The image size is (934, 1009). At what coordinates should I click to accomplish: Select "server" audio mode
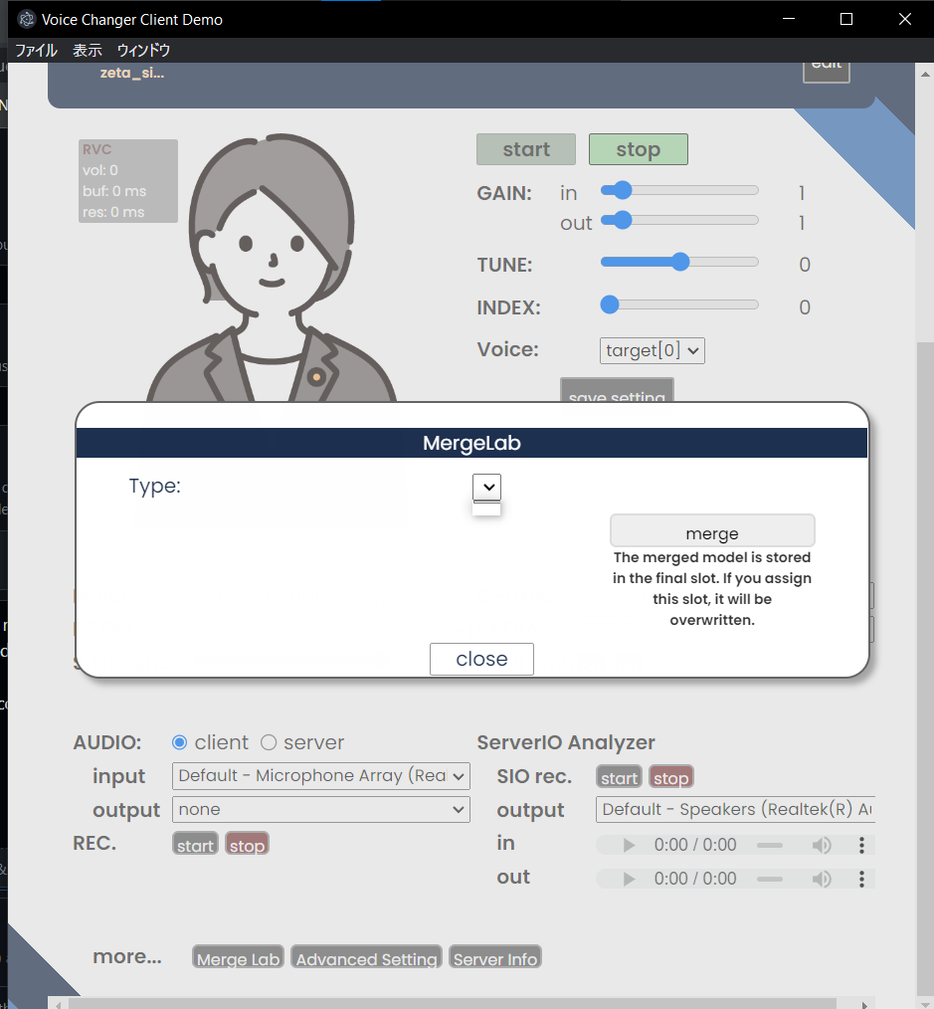268,741
